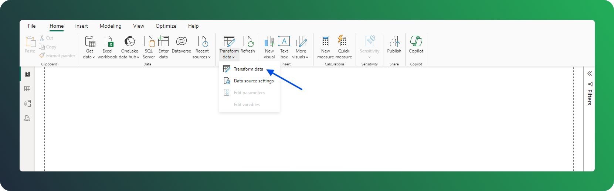
Task: Click the Publish icon
Action: point(394,41)
